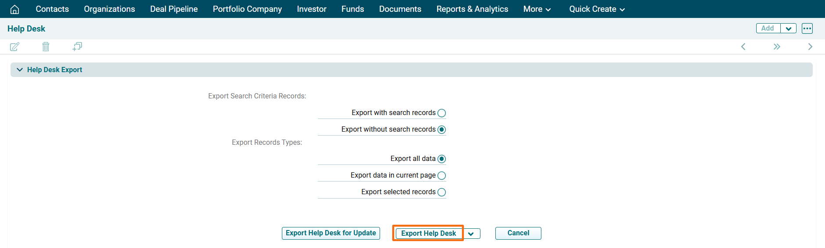Click the edit pencil icon

coord(14,47)
